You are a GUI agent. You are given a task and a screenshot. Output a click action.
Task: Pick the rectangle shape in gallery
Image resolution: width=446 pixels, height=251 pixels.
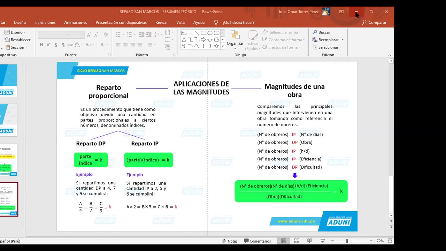(203, 33)
